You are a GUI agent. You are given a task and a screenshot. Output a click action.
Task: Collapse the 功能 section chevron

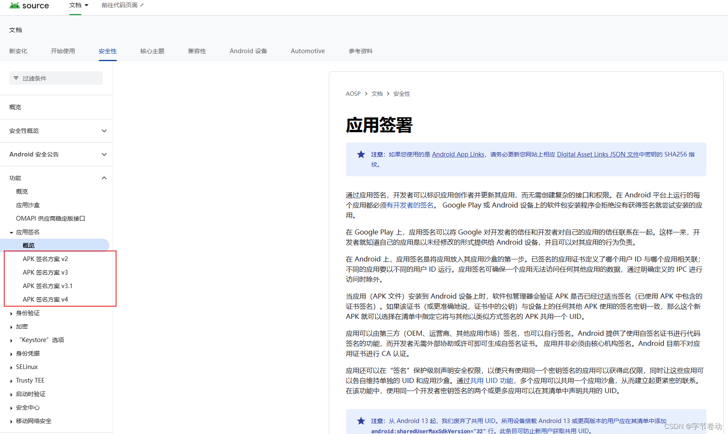click(104, 178)
